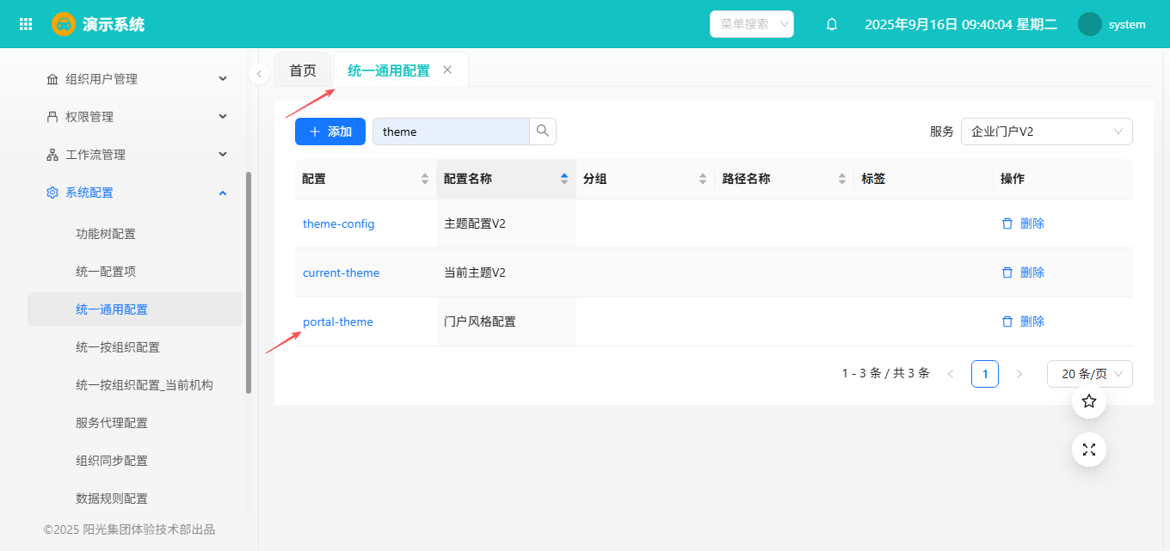Click the sidebar vertical scrollbar
Viewport: 1170px width, 551px height.
[x=249, y=284]
